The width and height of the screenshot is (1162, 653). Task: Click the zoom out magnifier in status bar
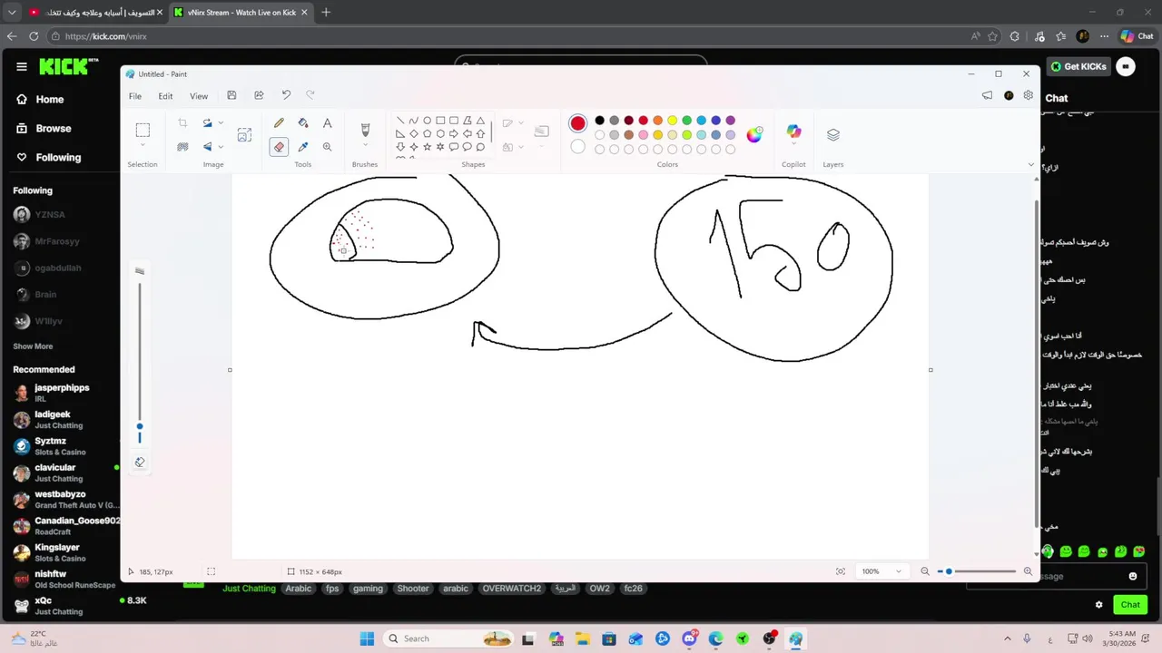pyautogui.click(x=925, y=571)
